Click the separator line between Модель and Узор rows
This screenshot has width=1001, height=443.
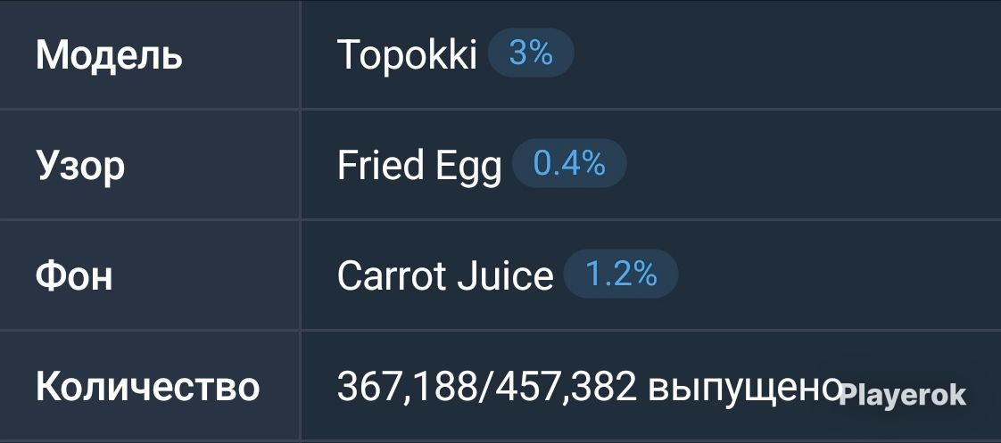[500, 109]
